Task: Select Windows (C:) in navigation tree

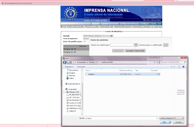Action: pyautogui.click(x=74, y=92)
